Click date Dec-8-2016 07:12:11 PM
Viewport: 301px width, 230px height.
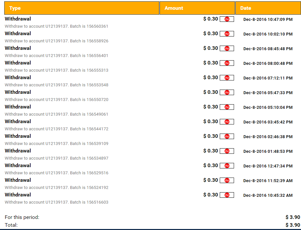pyautogui.click(x=268, y=78)
